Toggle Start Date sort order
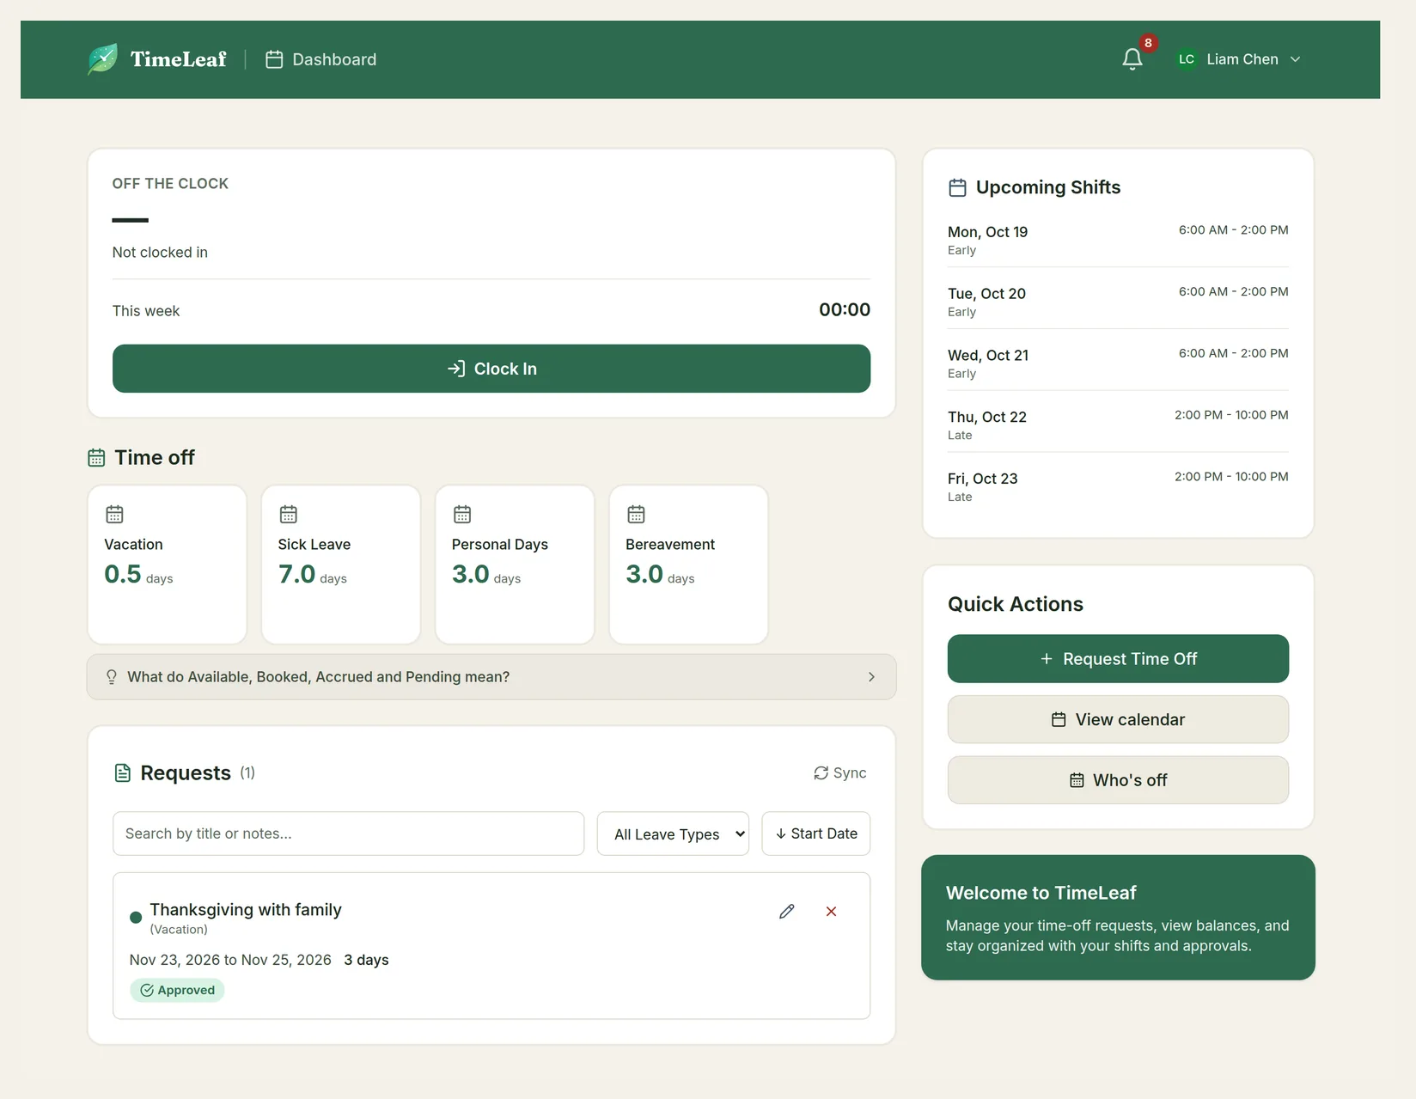This screenshot has width=1416, height=1099. pyautogui.click(x=816, y=833)
